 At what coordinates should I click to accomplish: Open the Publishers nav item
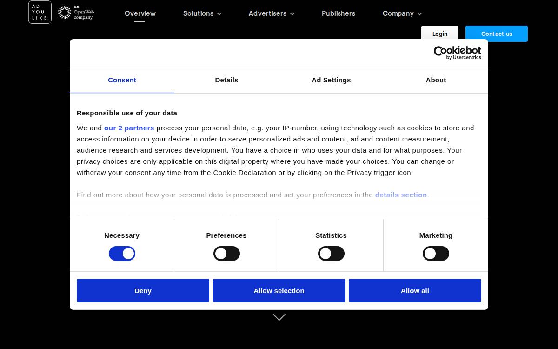[x=339, y=13]
